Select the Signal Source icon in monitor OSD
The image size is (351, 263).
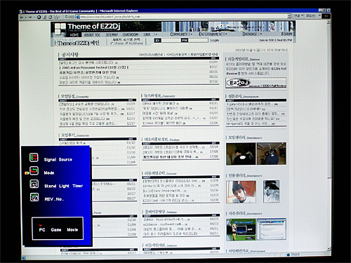(34, 157)
